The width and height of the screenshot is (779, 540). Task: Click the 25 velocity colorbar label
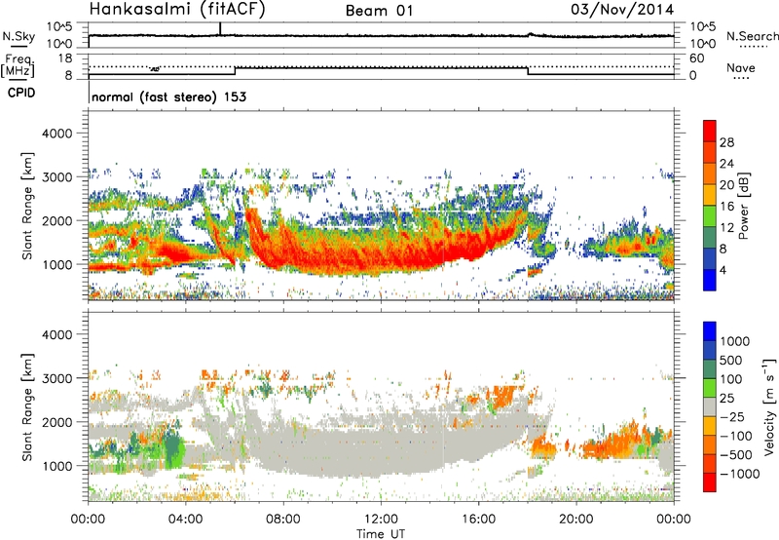[726, 398]
